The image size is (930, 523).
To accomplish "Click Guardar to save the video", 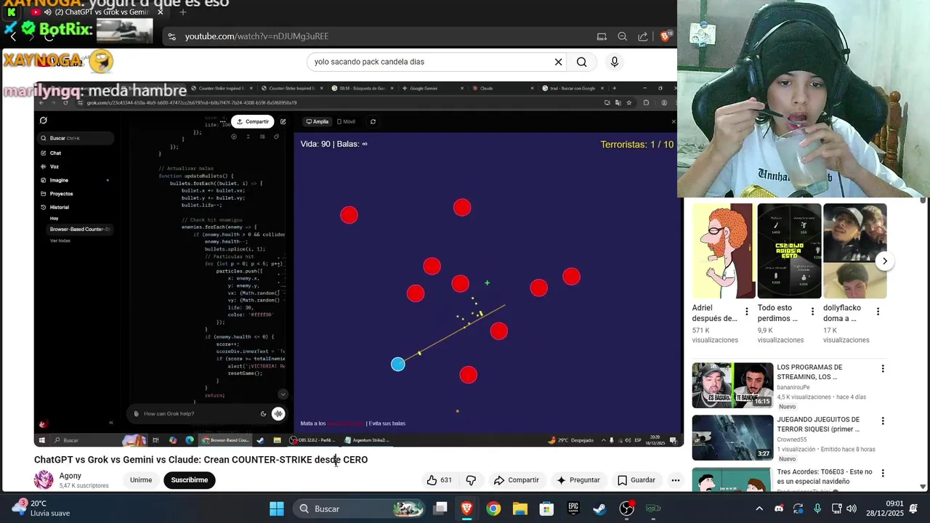I will coord(636,480).
